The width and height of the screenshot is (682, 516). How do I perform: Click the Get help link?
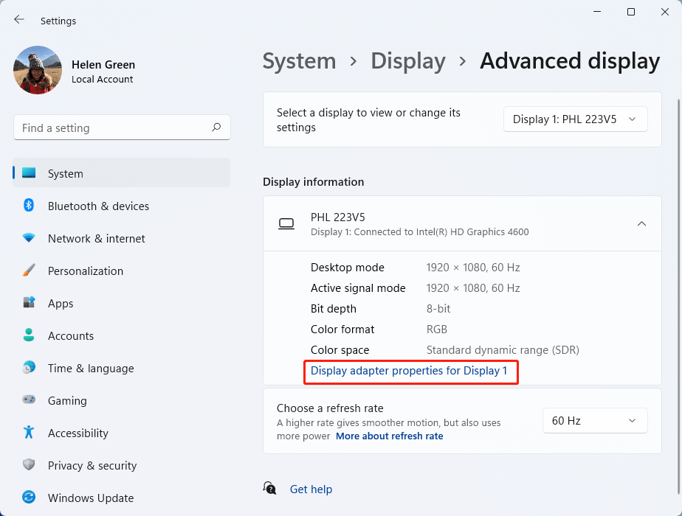[x=311, y=489]
